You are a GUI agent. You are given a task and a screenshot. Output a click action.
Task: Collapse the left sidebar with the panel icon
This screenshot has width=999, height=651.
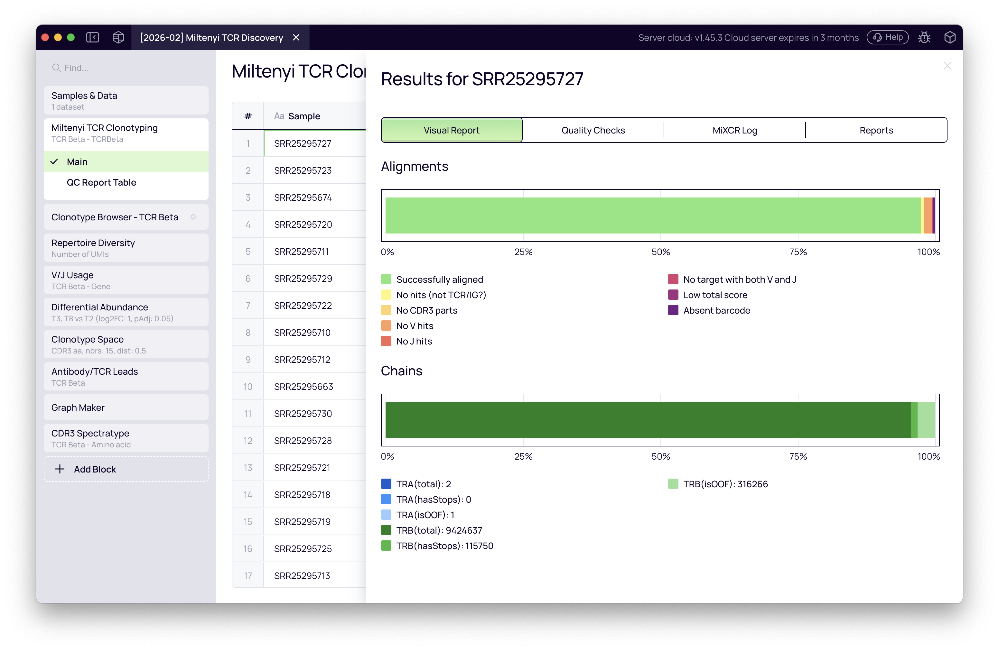tap(93, 37)
